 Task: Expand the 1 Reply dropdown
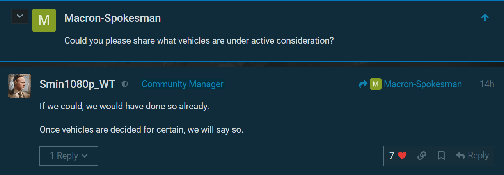coord(68,156)
